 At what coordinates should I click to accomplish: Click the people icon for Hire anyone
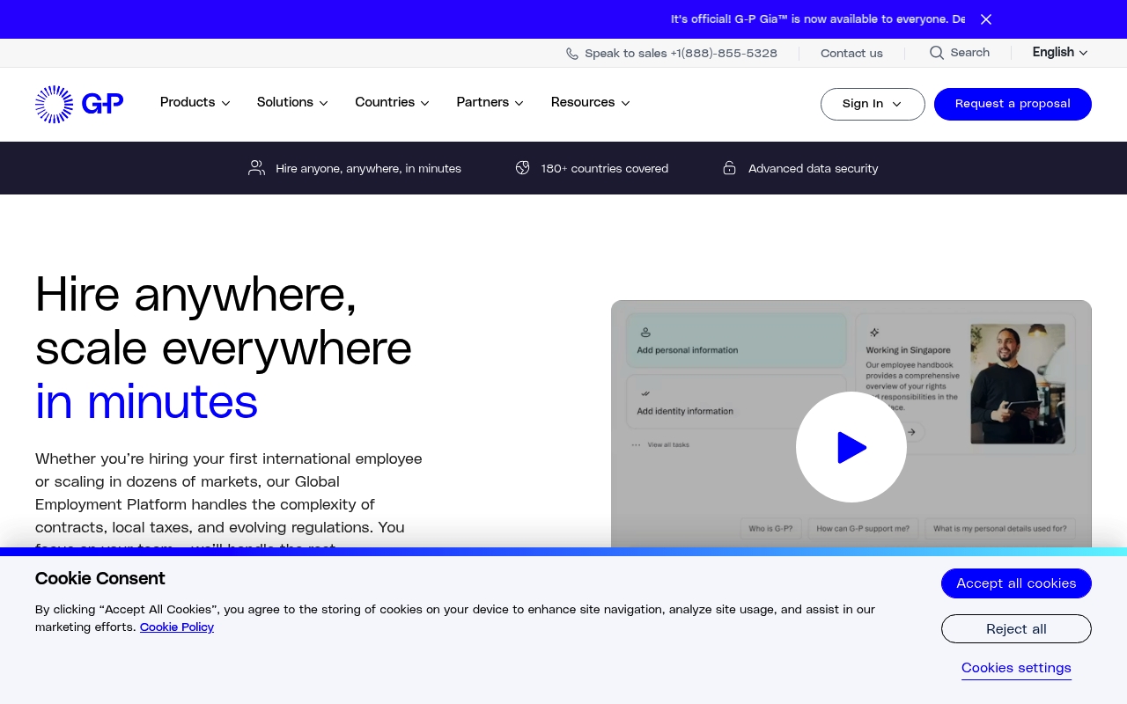pyautogui.click(x=256, y=168)
